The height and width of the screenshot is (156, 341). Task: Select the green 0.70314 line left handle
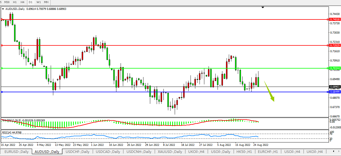coord(2,68)
